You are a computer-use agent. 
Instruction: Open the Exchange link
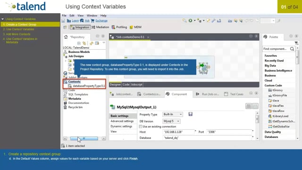[101, 21]
